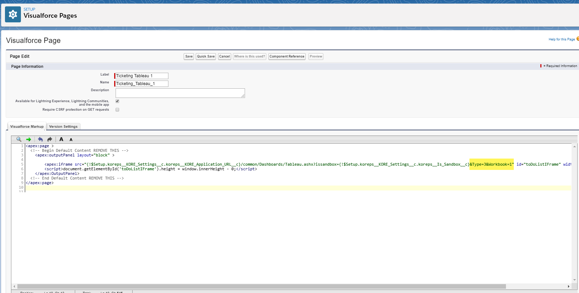Click the Preview button
The height and width of the screenshot is (293, 579).
point(316,56)
